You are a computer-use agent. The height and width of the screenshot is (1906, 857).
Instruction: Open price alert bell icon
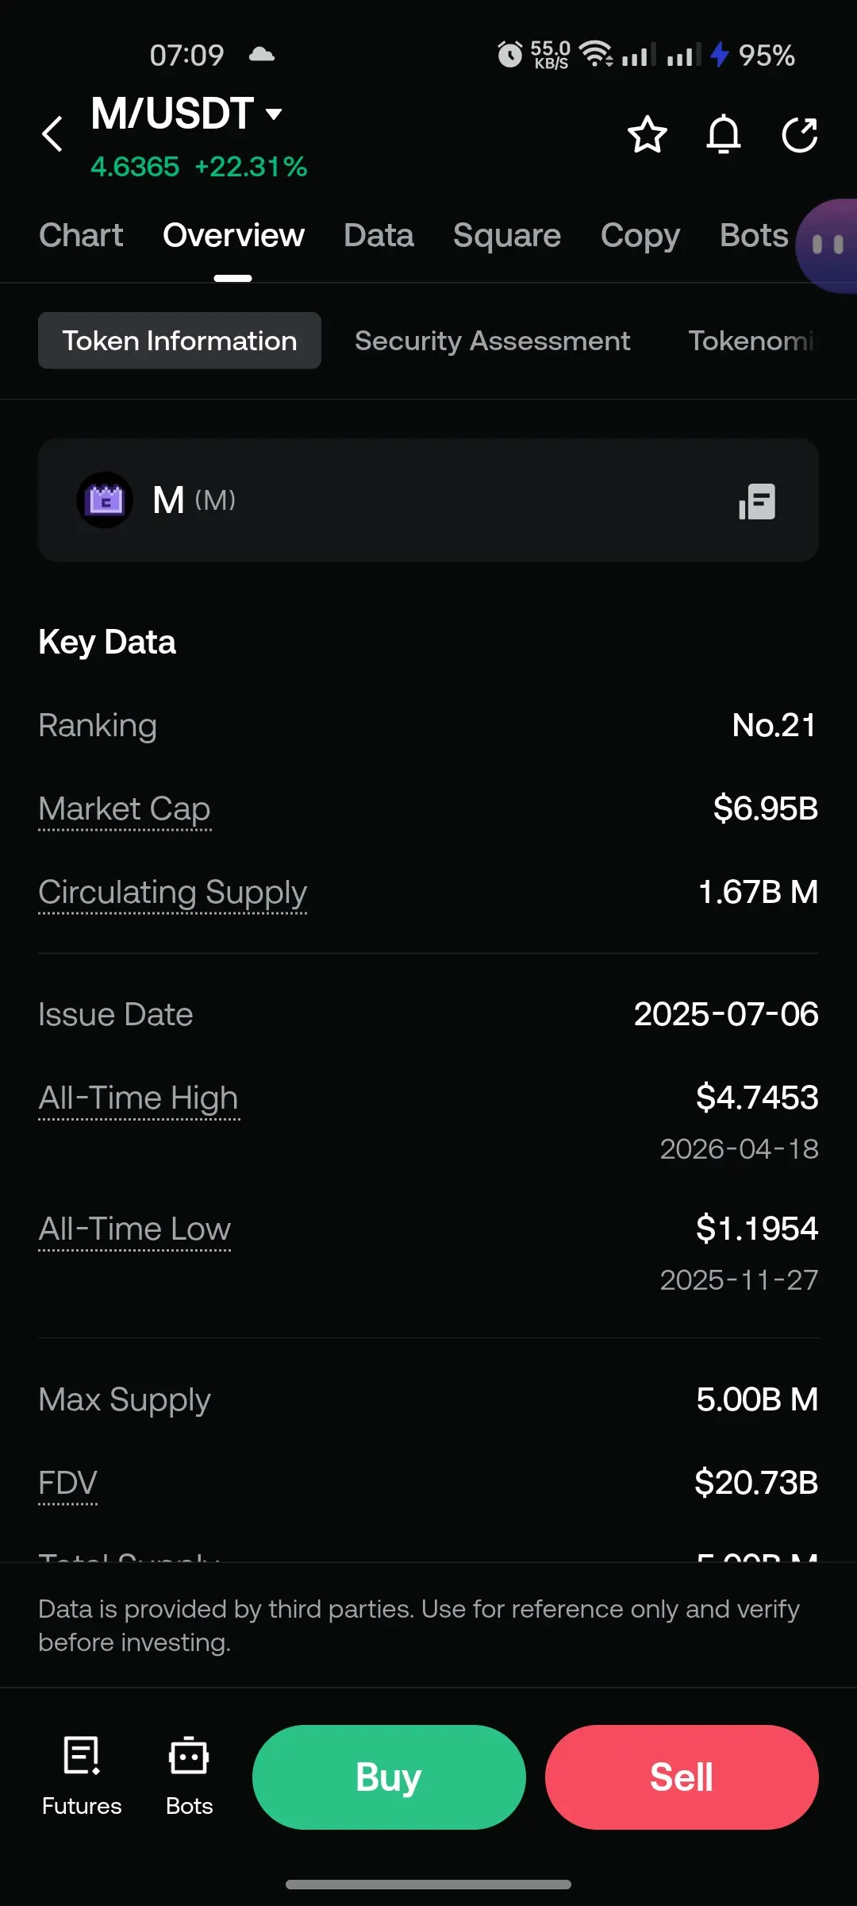pyautogui.click(x=723, y=134)
